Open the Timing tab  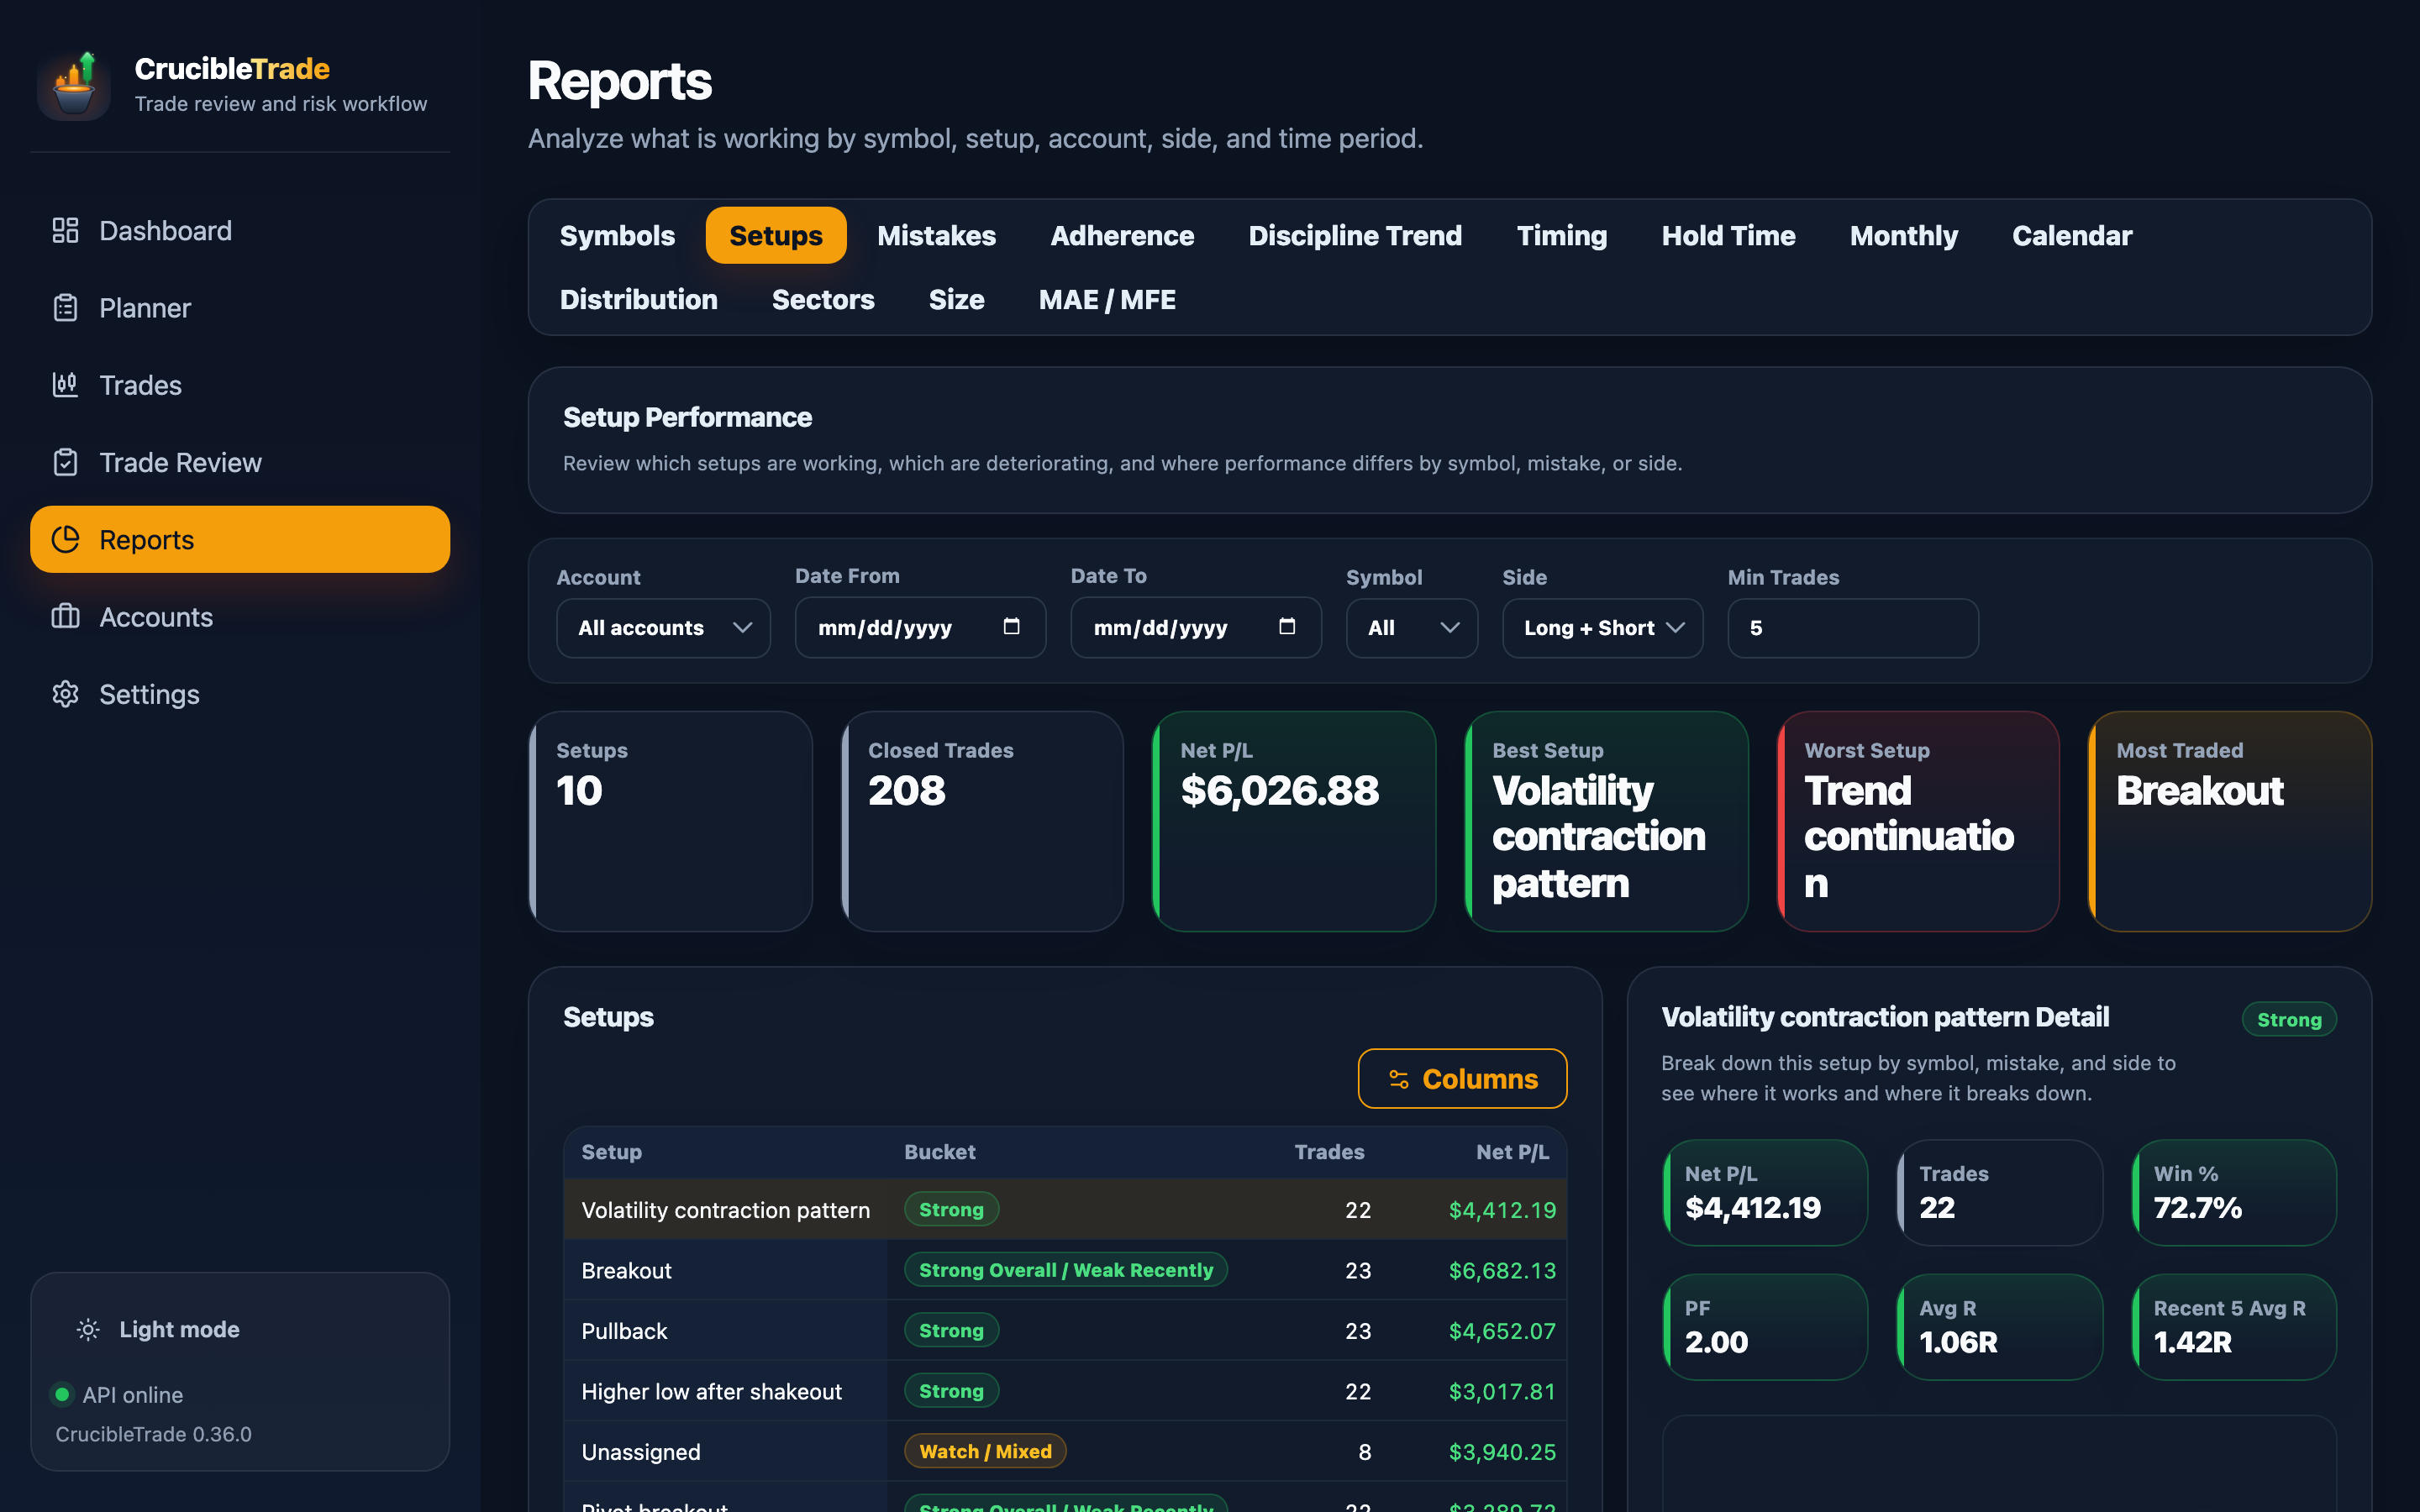[1561, 235]
